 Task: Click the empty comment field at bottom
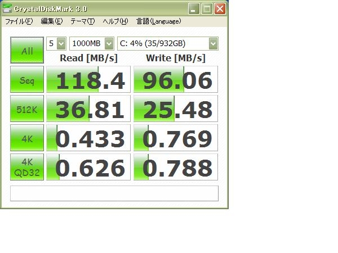coord(114,193)
